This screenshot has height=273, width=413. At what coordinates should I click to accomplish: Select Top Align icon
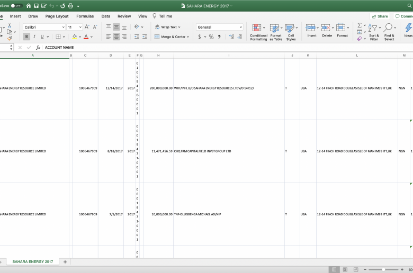click(108, 27)
